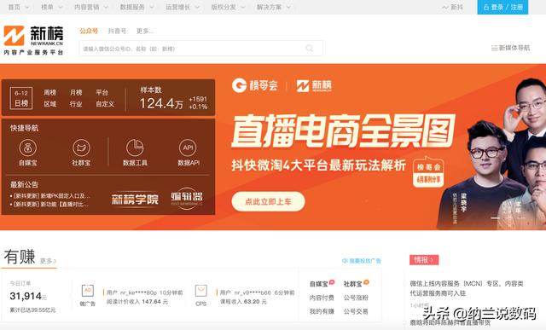Open first 新抖更新 announcement about PK固定入口
This screenshot has height=330, width=546.
50,196
